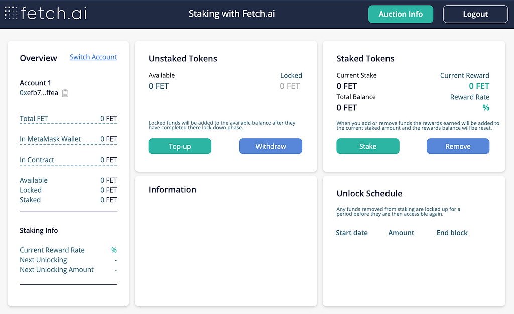The image size is (514, 314).
Task: Top-up unstaked tokens
Action: [180, 146]
